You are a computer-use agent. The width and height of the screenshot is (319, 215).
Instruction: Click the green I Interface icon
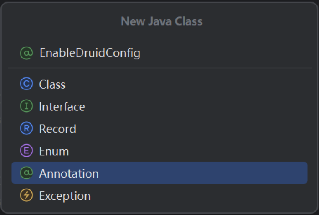(27, 107)
